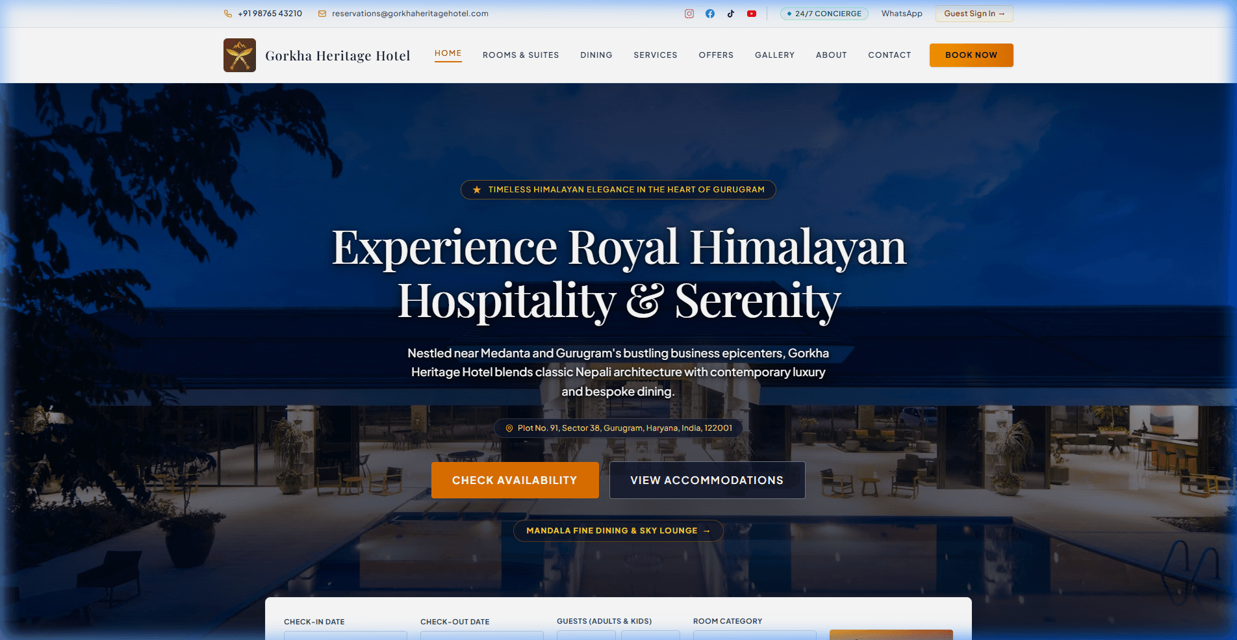Image resolution: width=1237 pixels, height=640 pixels.
Task: Open the Dining menu item
Action: 596,55
